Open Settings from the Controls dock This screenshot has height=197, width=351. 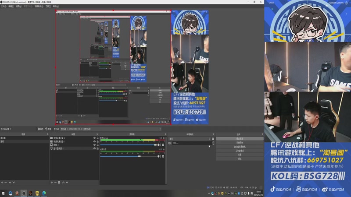click(240, 155)
